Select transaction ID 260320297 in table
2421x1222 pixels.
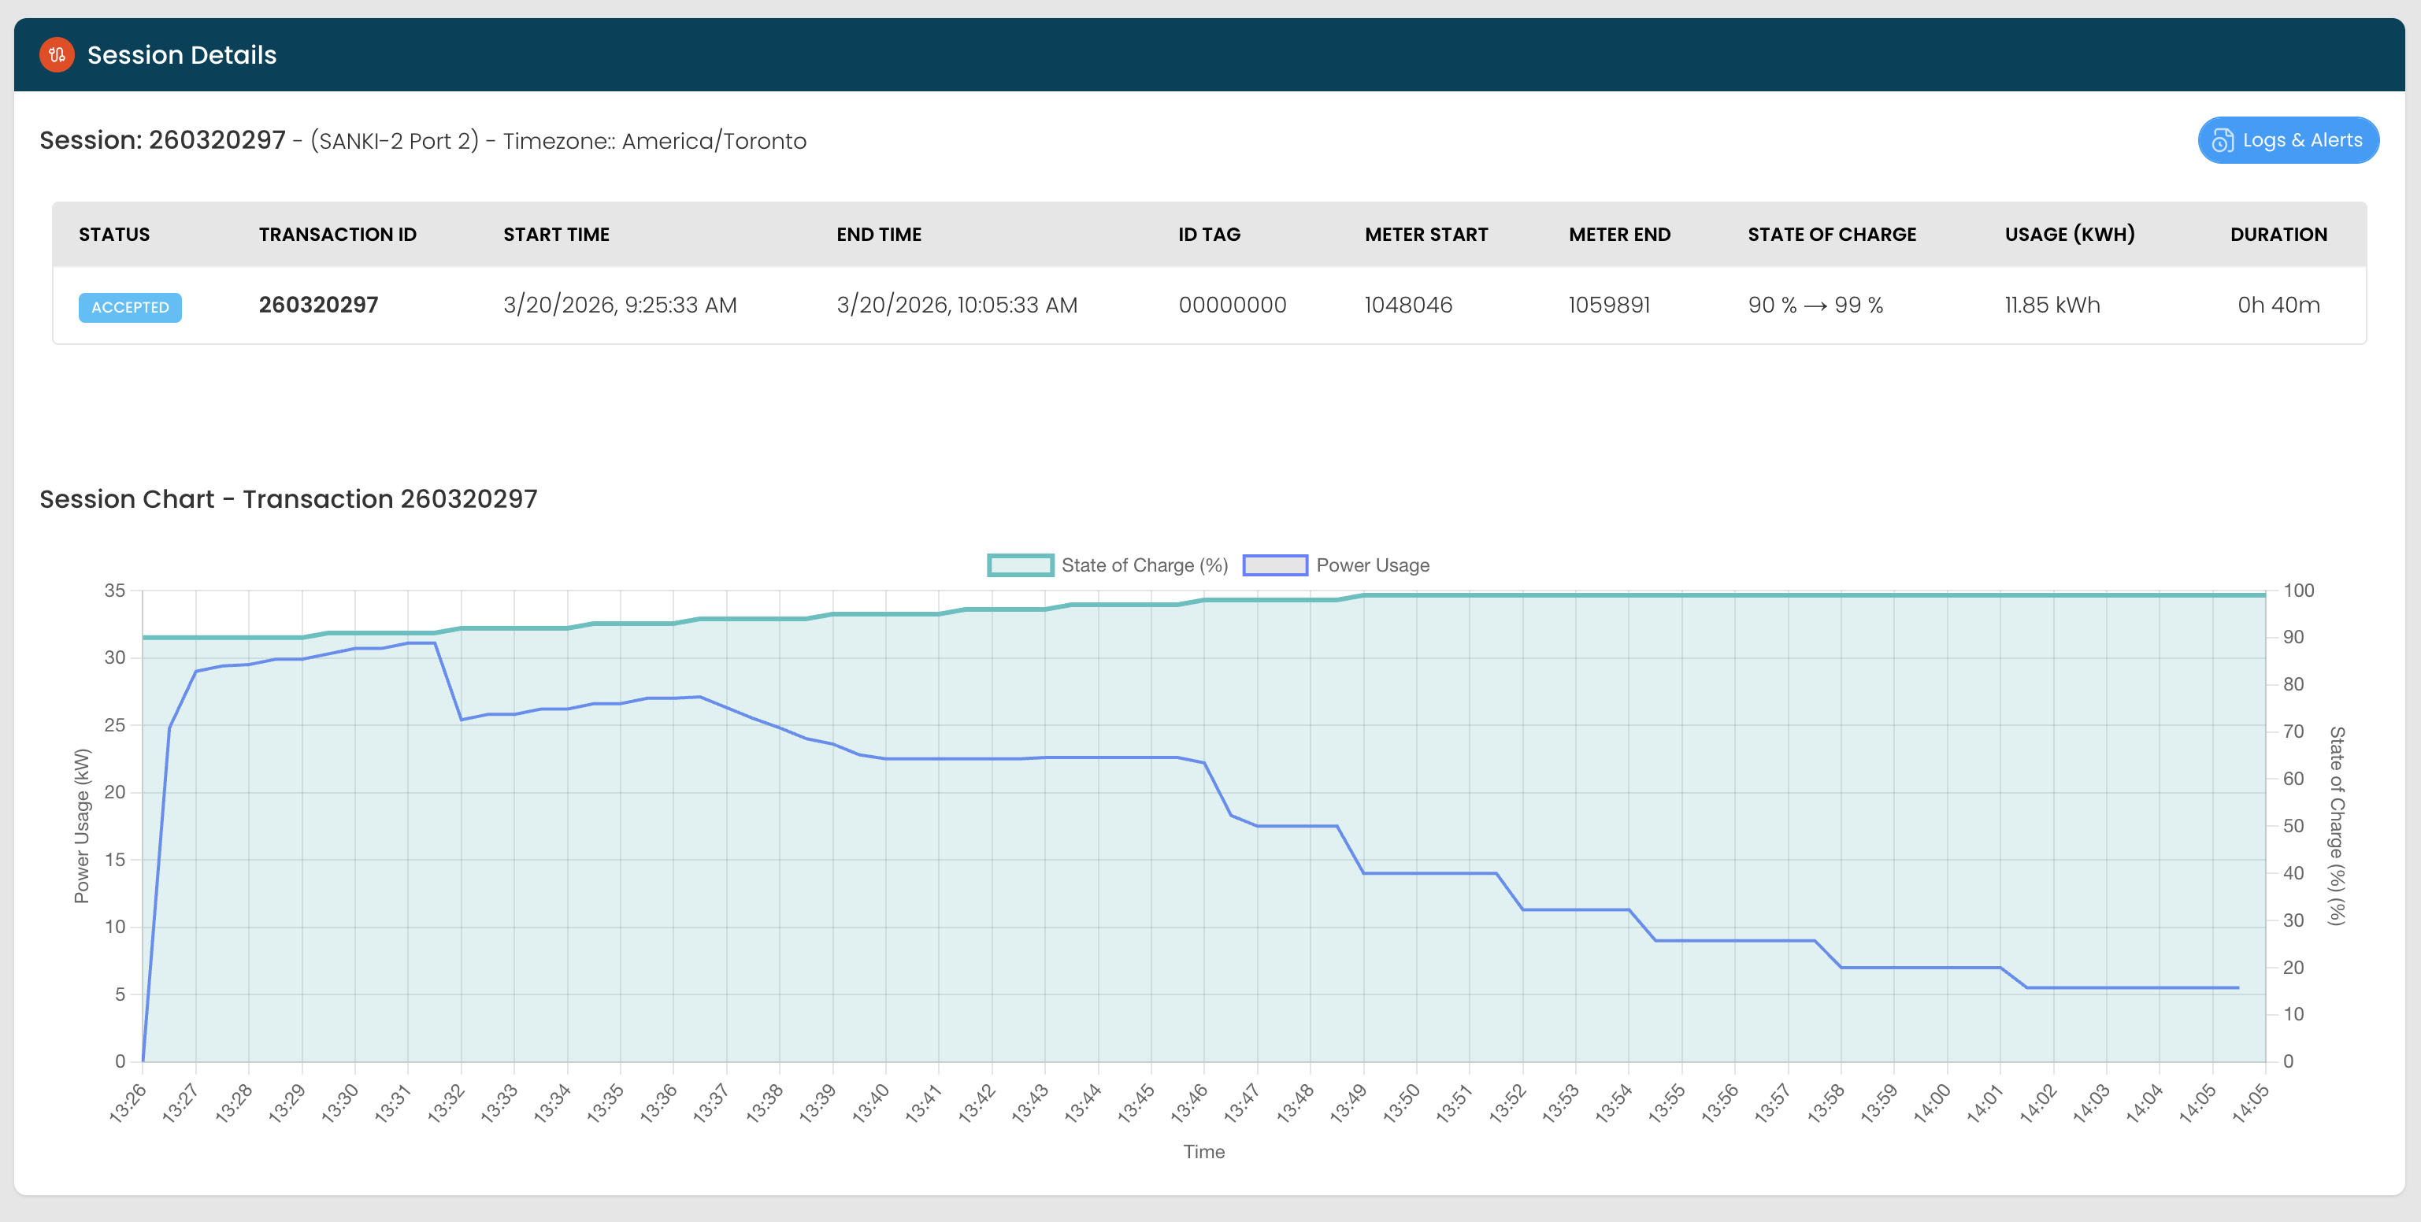point(319,305)
